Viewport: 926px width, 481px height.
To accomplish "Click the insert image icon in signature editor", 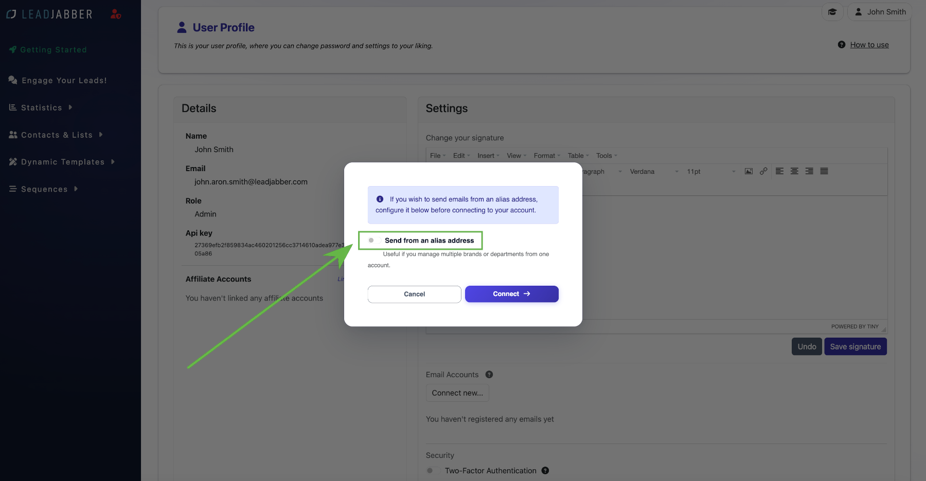I will pyautogui.click(x=749, y=171).
